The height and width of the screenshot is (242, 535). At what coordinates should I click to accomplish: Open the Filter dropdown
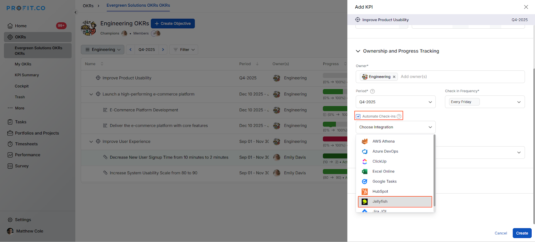pos(184,49)
